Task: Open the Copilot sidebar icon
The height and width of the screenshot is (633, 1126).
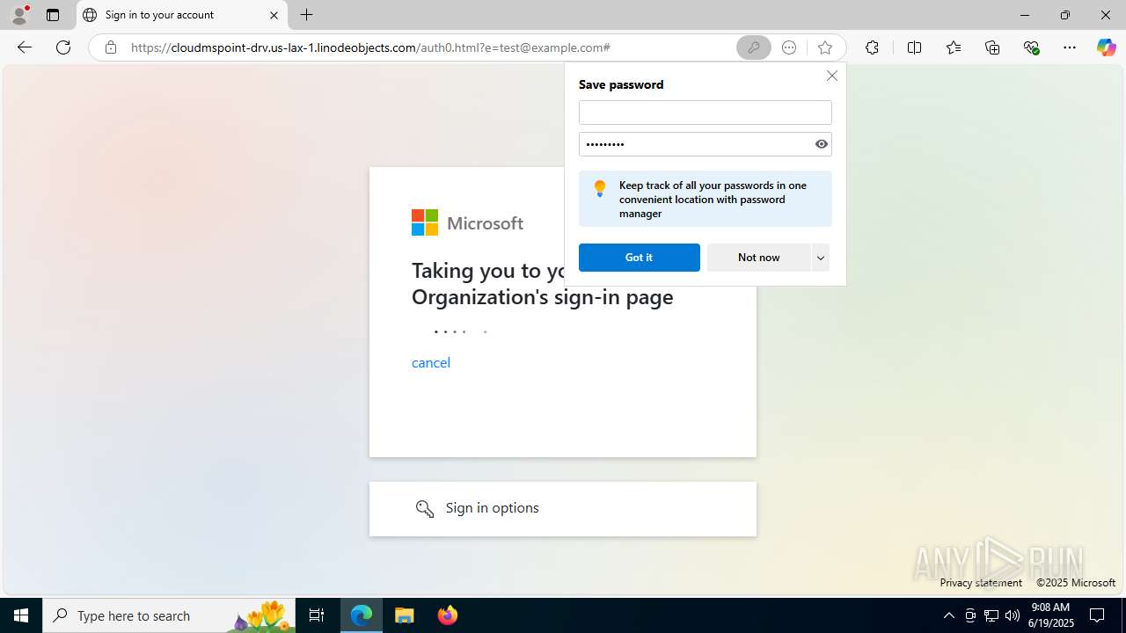Action: pos(1106,47)
